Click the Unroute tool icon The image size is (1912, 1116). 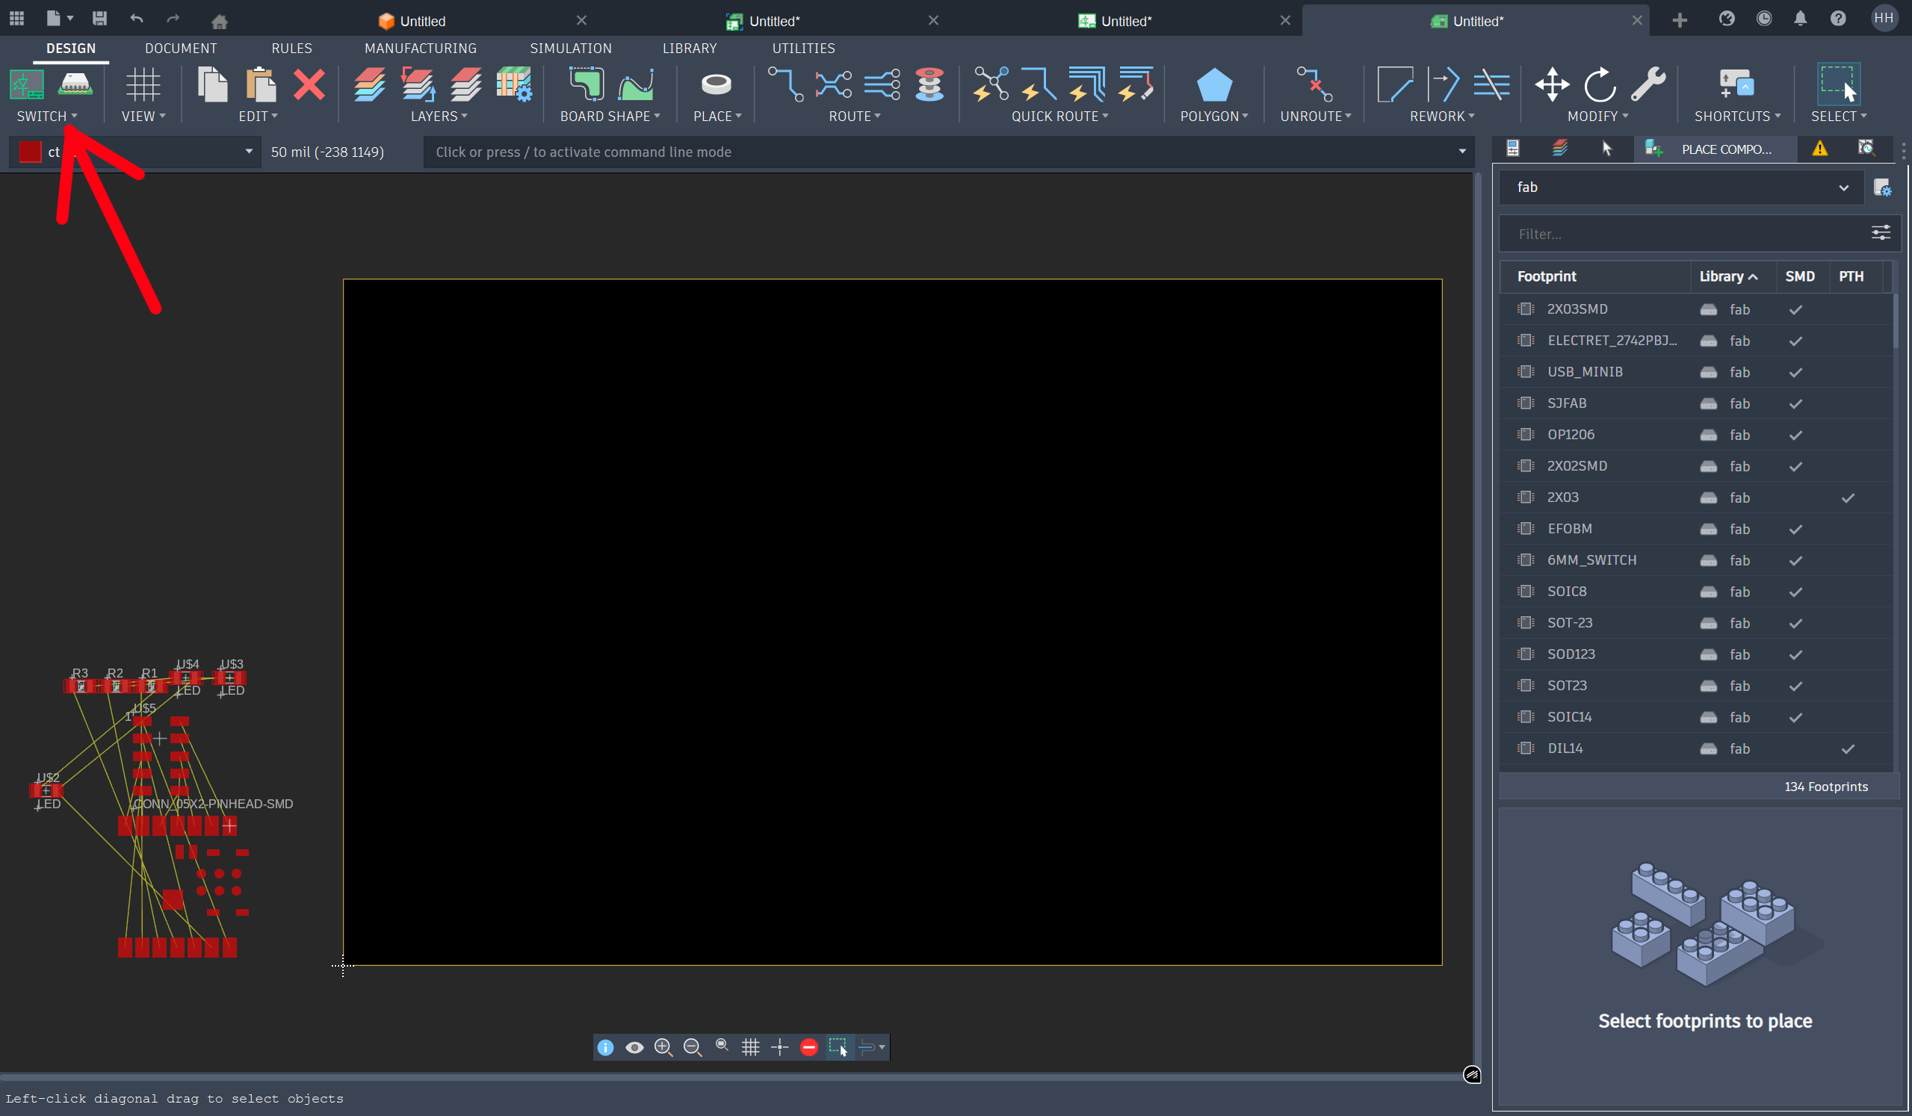click(1314, 84)
